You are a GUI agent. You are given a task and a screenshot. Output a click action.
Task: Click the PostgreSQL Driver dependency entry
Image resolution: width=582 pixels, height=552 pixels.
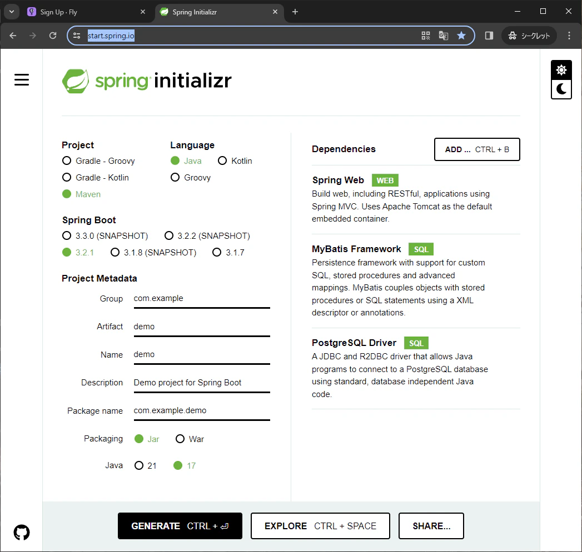coord(416,368)
